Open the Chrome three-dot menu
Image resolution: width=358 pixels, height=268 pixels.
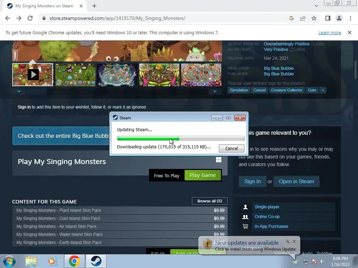pos(350,18)
